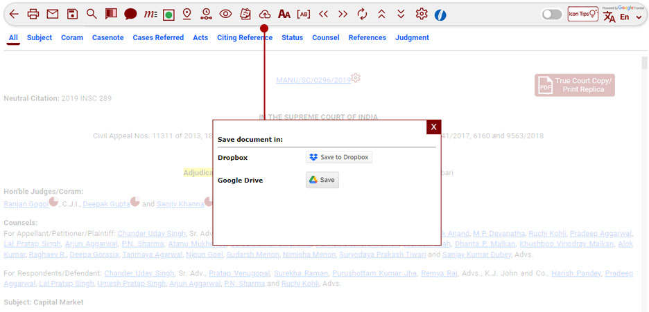Click the back arrow icon
The width and height of the screenshot is (649, 312).
coord(14,14)
